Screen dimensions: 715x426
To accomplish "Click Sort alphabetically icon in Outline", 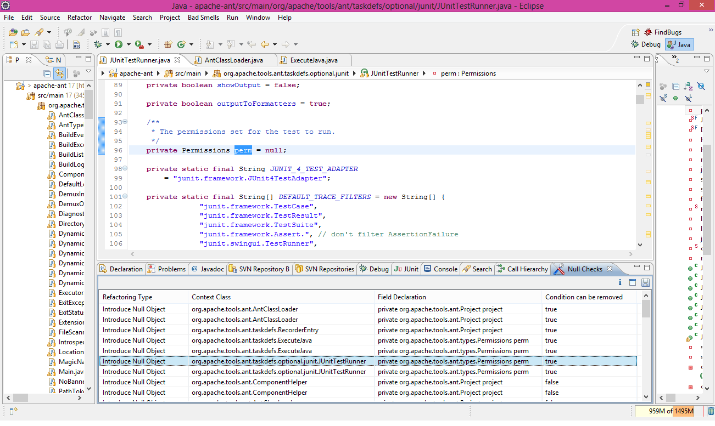I will pyautogui.click(x=688, y=86).
